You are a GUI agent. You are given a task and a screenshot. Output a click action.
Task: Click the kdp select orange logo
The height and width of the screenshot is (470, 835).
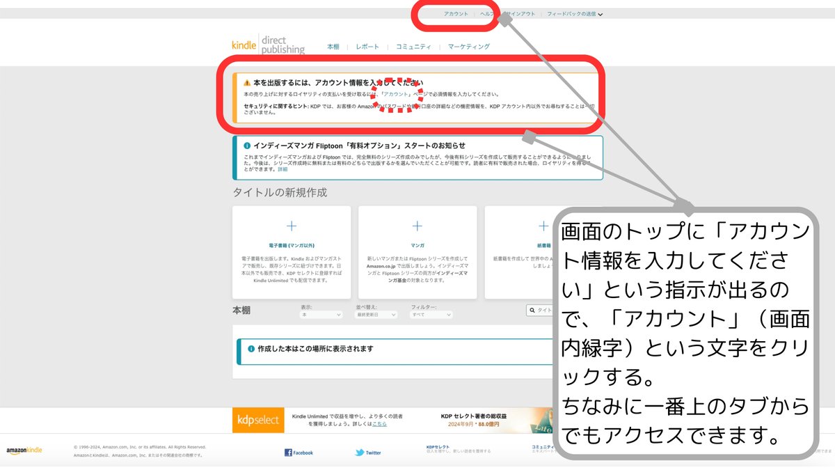(x=258, y=420)
